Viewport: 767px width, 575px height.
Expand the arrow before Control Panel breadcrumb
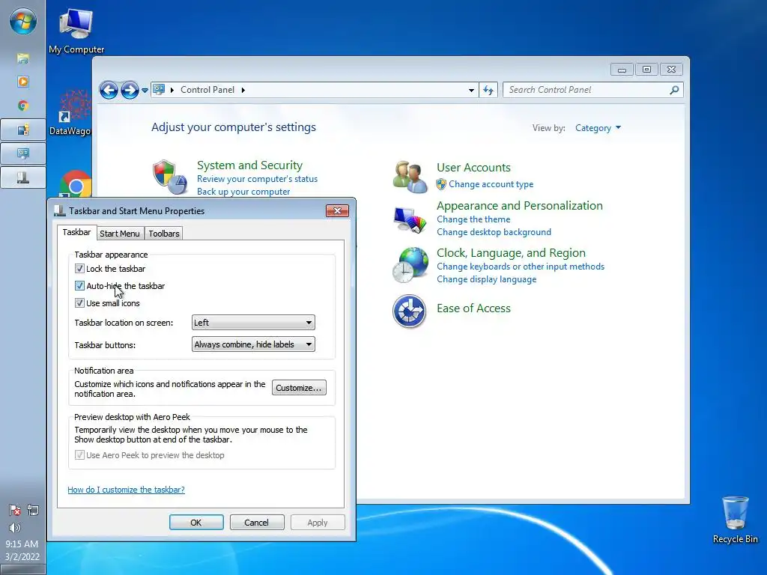point(172,90)
